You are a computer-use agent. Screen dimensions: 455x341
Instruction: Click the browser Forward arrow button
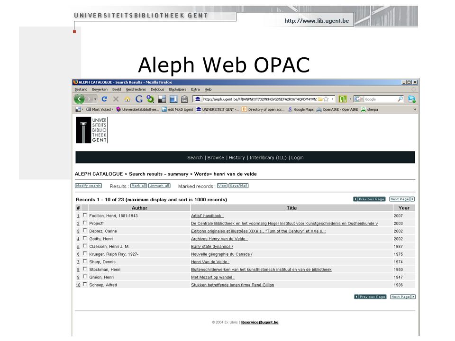[89, 99]
